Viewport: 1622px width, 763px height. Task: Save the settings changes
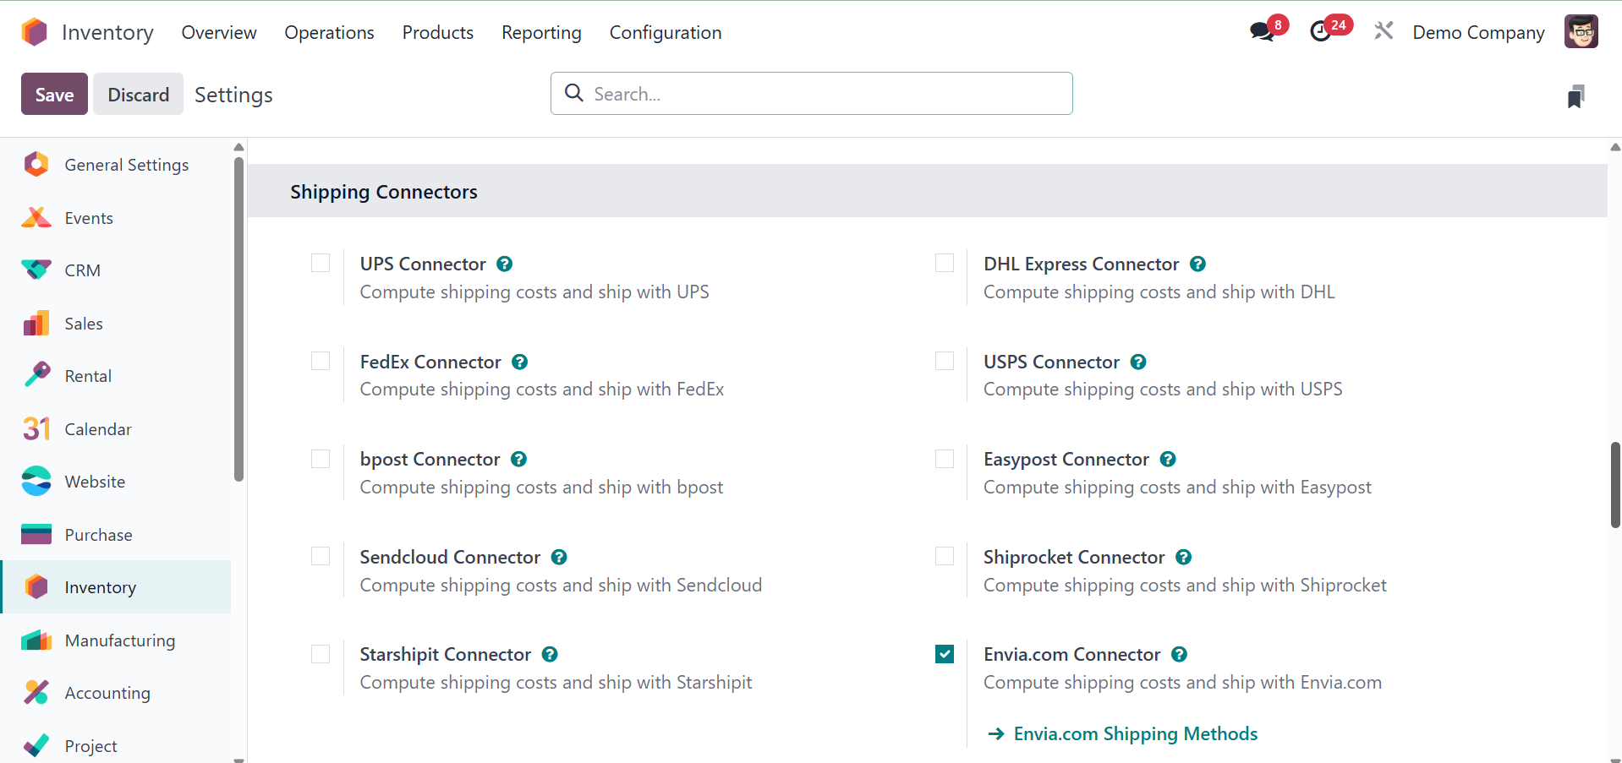[x=54, y=94]
